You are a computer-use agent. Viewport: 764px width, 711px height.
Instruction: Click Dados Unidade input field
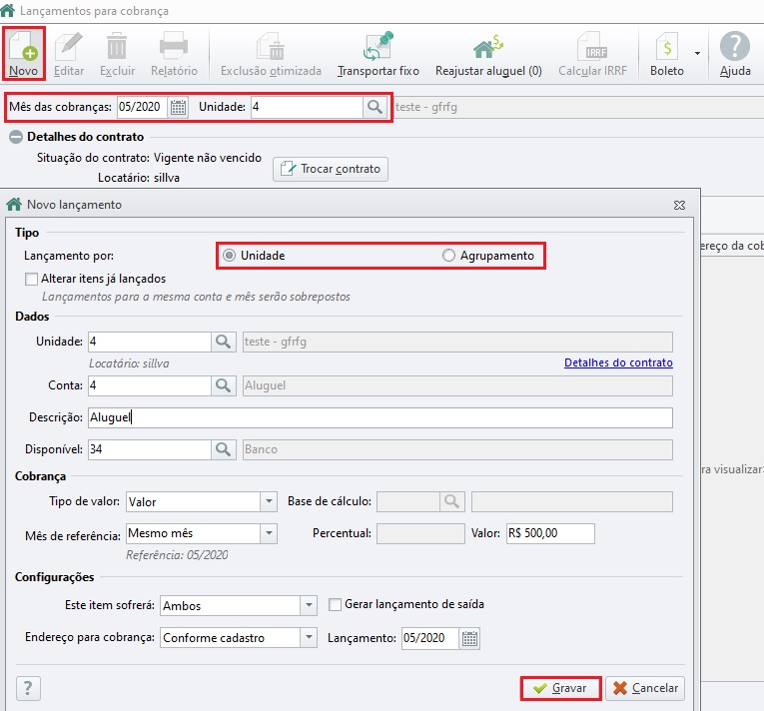click(x=150, y=342)
